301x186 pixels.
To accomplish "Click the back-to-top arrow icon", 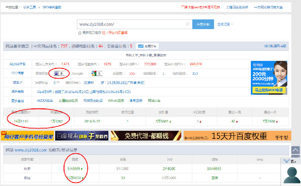I will click(x=295, y=150).
